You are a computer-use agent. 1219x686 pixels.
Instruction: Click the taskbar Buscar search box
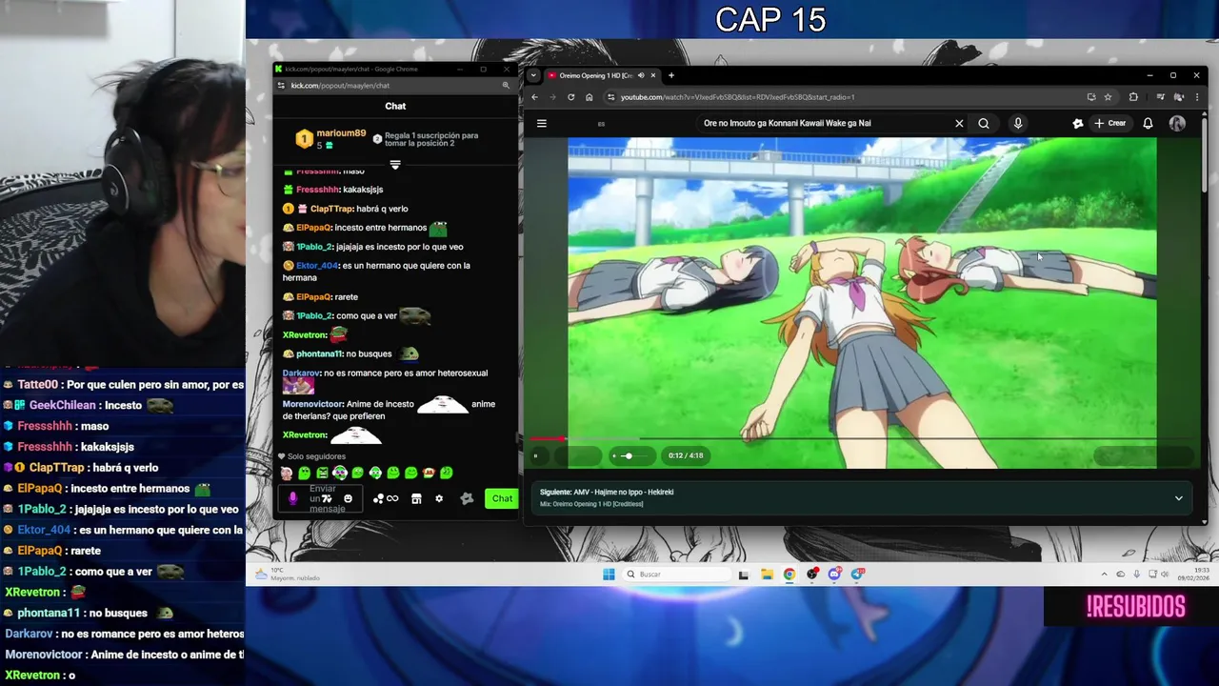pyautogui.click(x=676, y=574)
